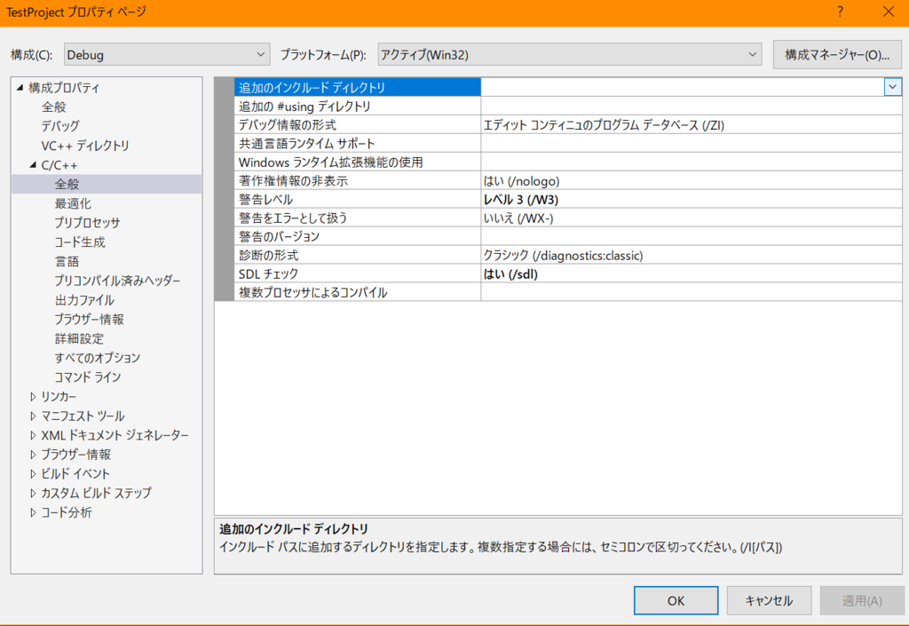Select the Windows ランタイム拡張機能の使用 row
The height and width of the screenshot is (626, 909).
tap(568, 162)
